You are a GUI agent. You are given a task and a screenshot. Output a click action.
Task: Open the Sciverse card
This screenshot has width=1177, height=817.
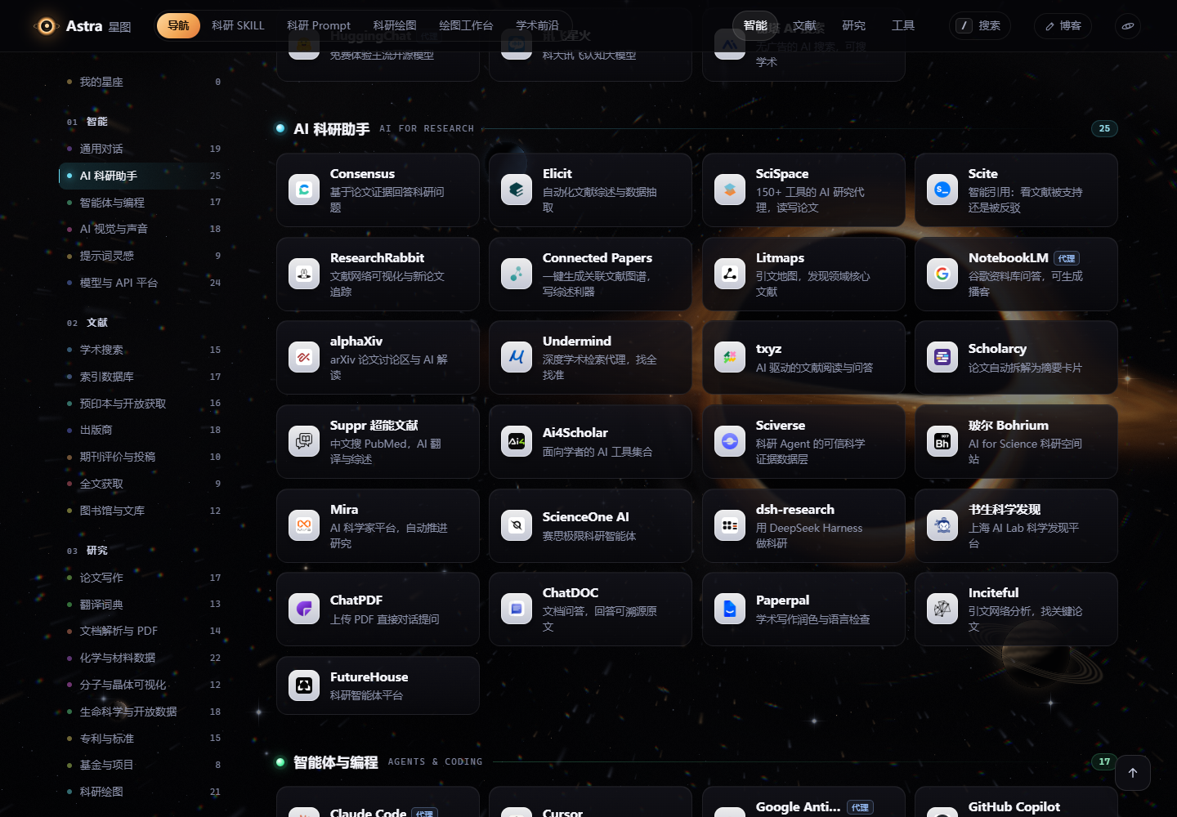(x=803, y=441)
